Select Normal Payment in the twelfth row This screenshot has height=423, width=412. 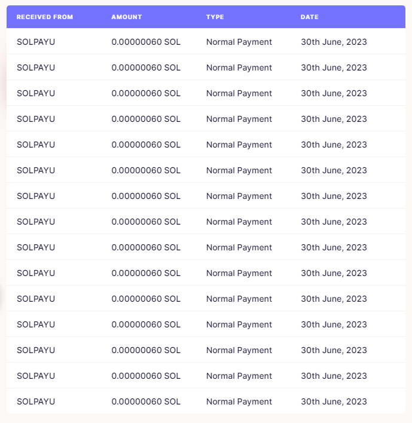click(x=239, y=324)
